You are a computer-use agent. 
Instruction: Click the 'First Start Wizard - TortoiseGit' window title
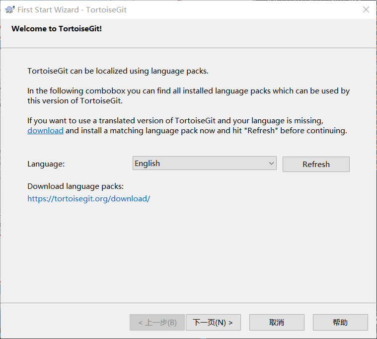click(x=72, y=9)
